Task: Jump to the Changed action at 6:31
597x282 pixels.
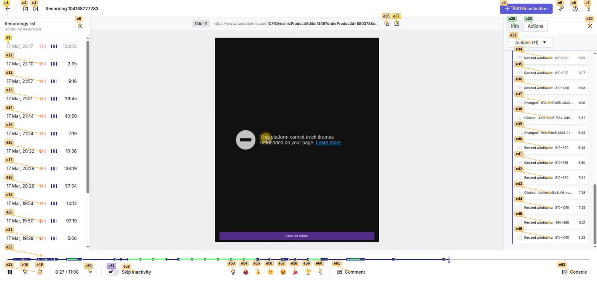Action: pos(551,103)
